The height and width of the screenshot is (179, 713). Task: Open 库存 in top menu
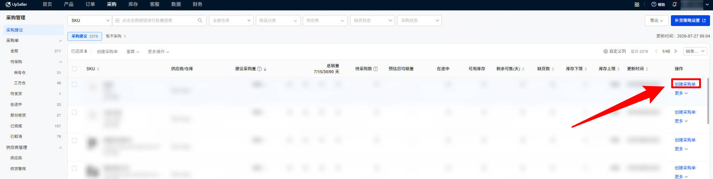[x=133, y=4]
